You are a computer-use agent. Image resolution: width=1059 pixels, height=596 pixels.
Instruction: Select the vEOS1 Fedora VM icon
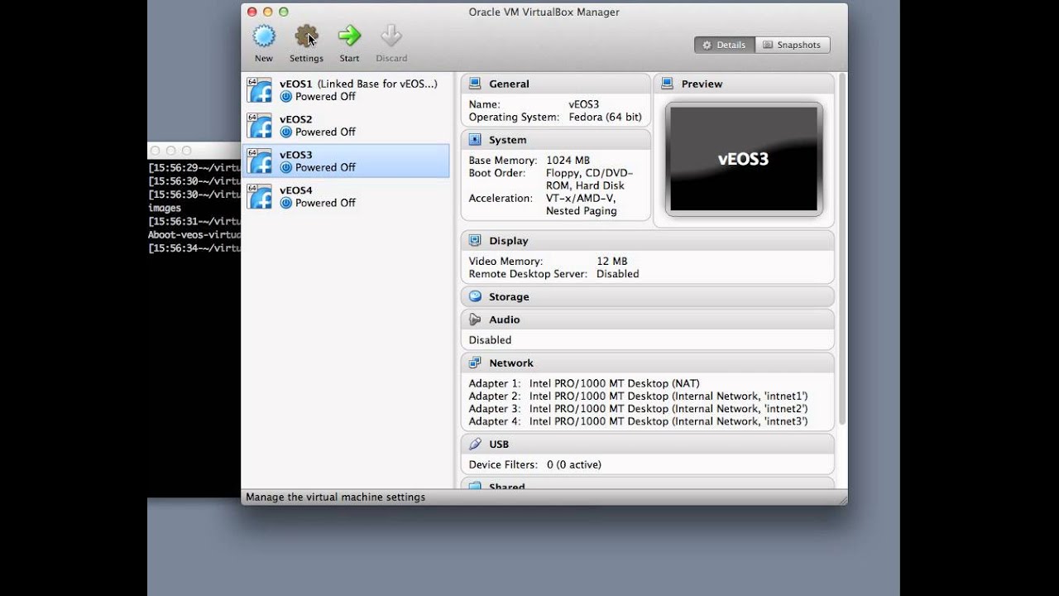pos(260,90)
